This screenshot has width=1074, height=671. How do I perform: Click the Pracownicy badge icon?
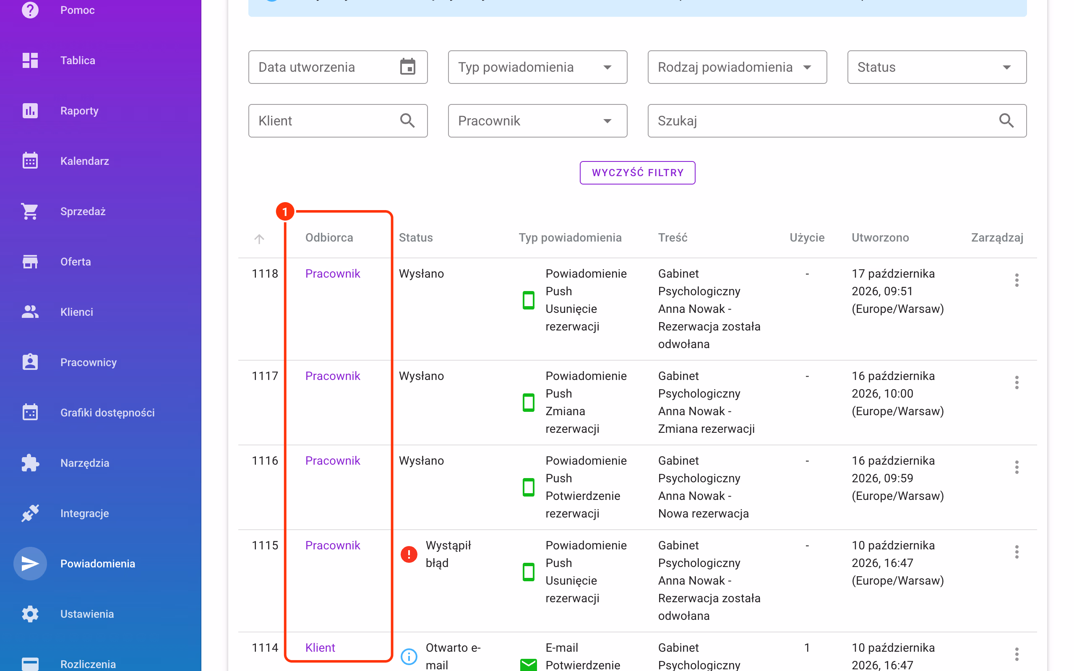[30, 362]
